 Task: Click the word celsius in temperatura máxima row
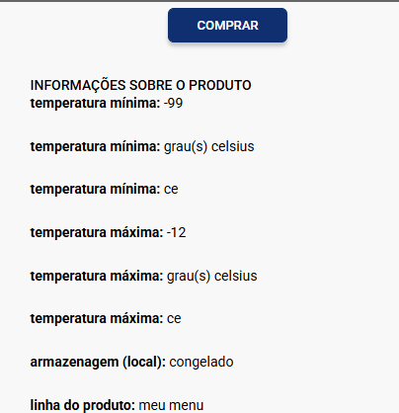[236, 276]
